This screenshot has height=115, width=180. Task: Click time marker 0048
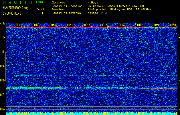click(139, 25)
